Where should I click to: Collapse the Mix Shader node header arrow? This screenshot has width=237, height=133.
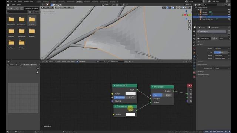click(x=153, y=87)
